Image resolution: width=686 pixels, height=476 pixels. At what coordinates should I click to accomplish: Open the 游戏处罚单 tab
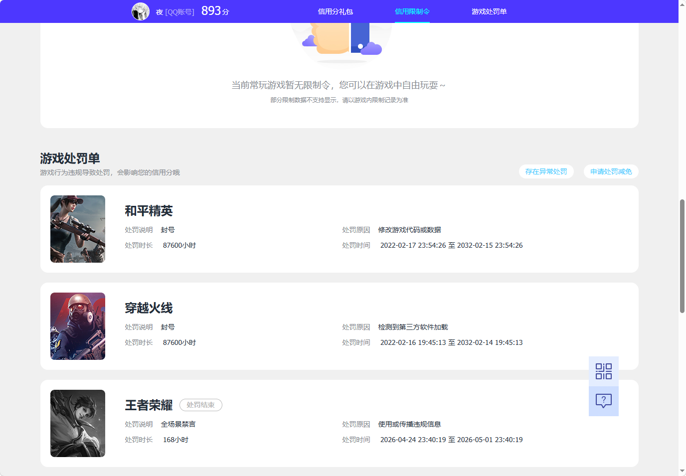pyautogui.click(x=489, y=11)
